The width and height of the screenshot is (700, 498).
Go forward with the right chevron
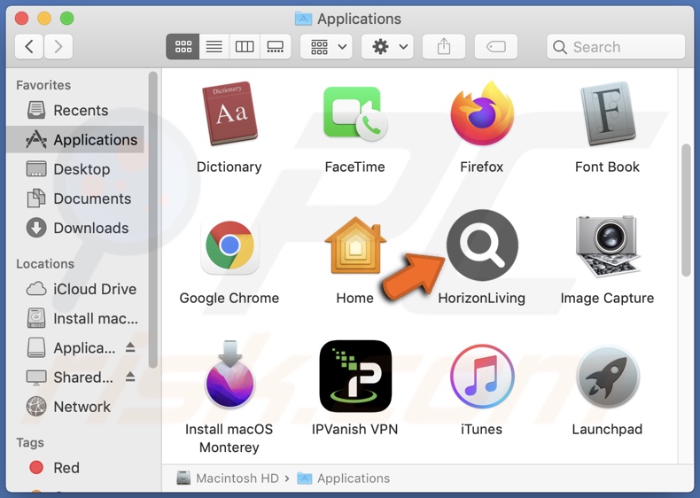pyautogui.click(x=58, y=46)
